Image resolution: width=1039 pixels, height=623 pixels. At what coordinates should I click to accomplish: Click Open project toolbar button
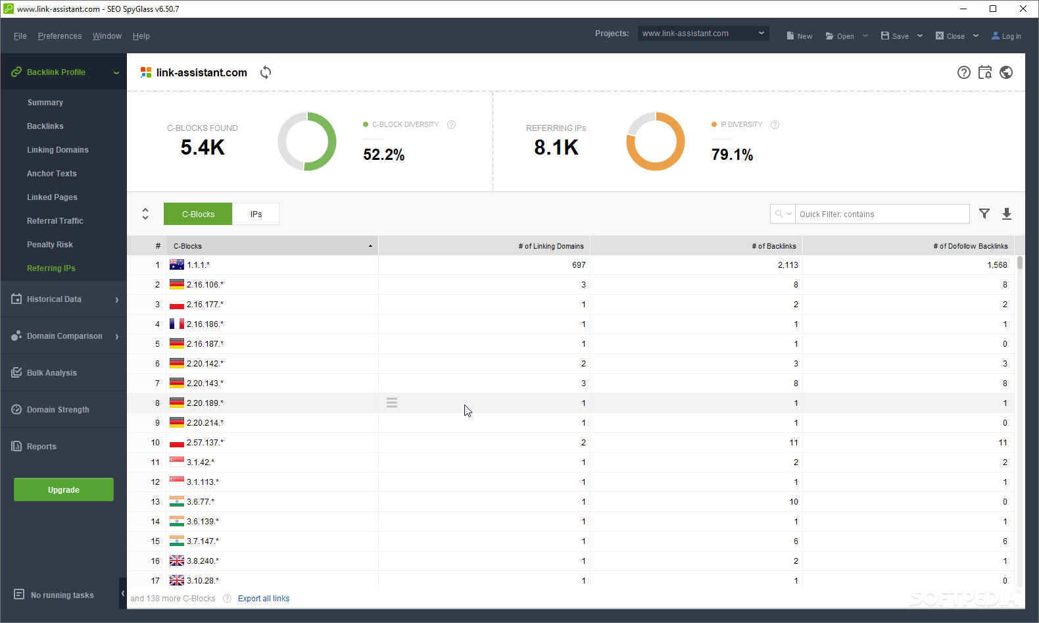[x=840, y=36]
